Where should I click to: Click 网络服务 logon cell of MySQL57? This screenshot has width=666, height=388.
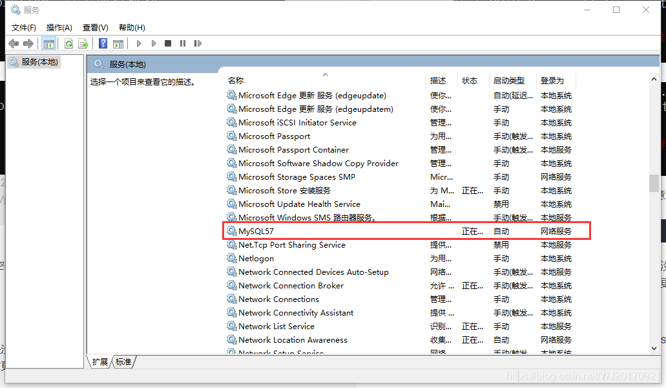pos(556,232)
